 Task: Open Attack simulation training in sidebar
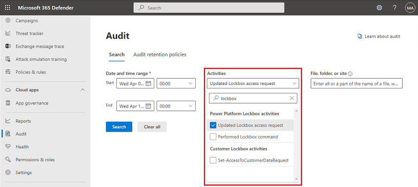click(41, 59)
